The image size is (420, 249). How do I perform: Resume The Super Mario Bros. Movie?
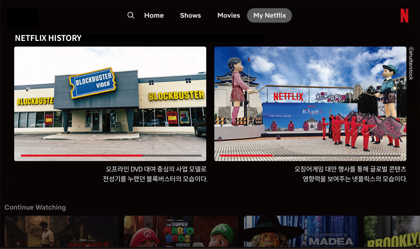pos(181,232)
